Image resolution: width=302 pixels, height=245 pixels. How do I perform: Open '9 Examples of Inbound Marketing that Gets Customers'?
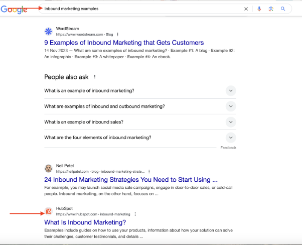(x=124, y=43)
